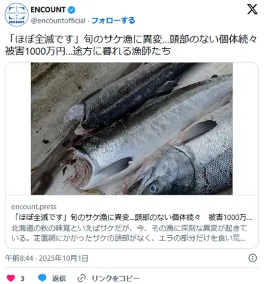Open the tweet info circle icon
This screenshot has height=284, width=264.
(253, 258)
